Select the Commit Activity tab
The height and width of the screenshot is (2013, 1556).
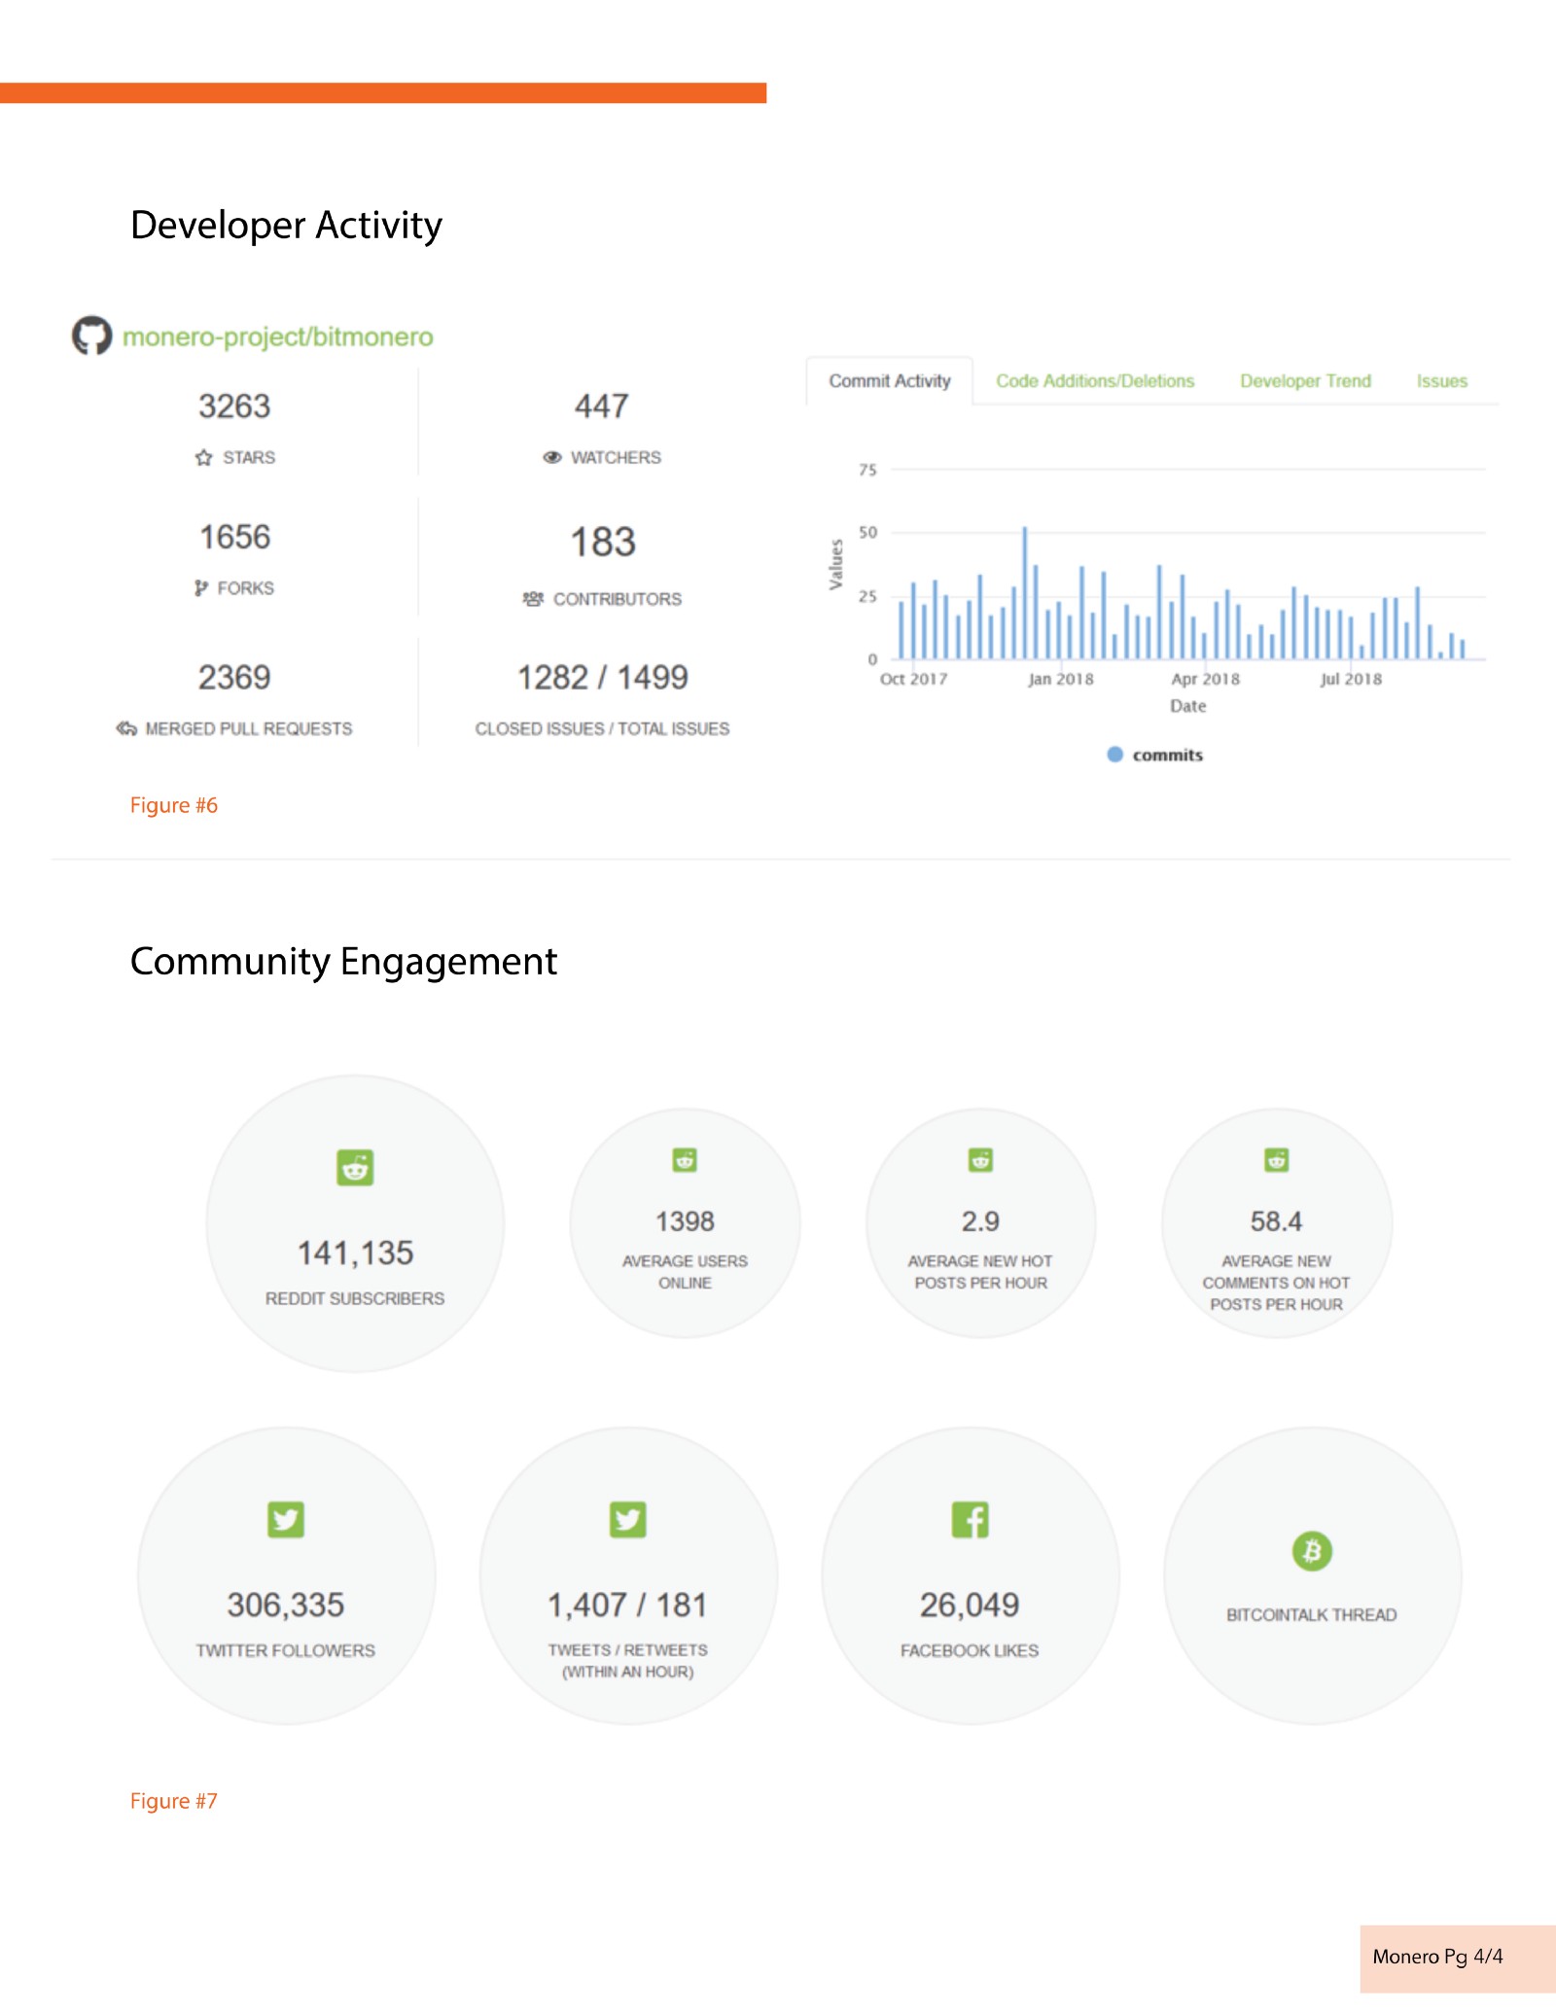890,381
